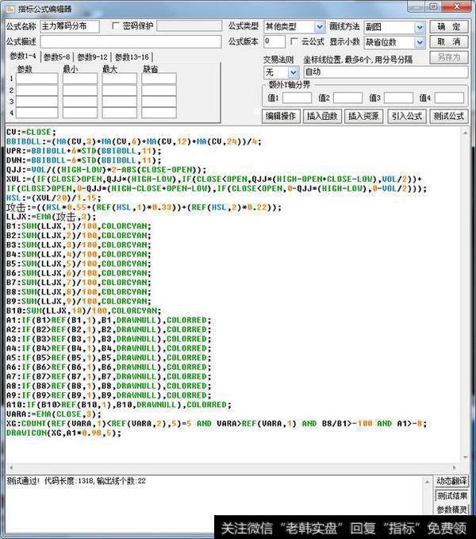Click the 值2 input field
The image size is (476, 539).
[x=348, y=98]
